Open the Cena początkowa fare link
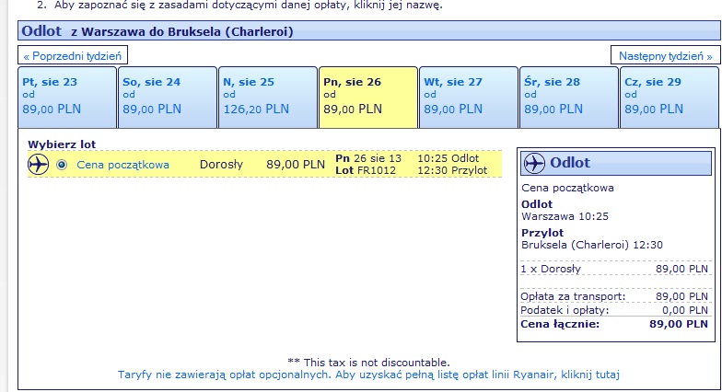722x392 pixels. tap(123, 165)
